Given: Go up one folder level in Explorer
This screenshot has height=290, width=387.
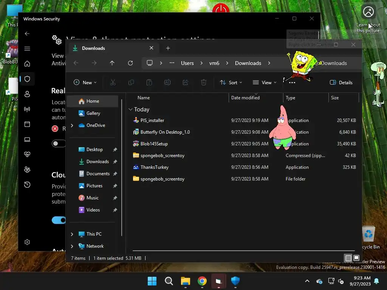Looking at the screenshot, I should [112, 63].
